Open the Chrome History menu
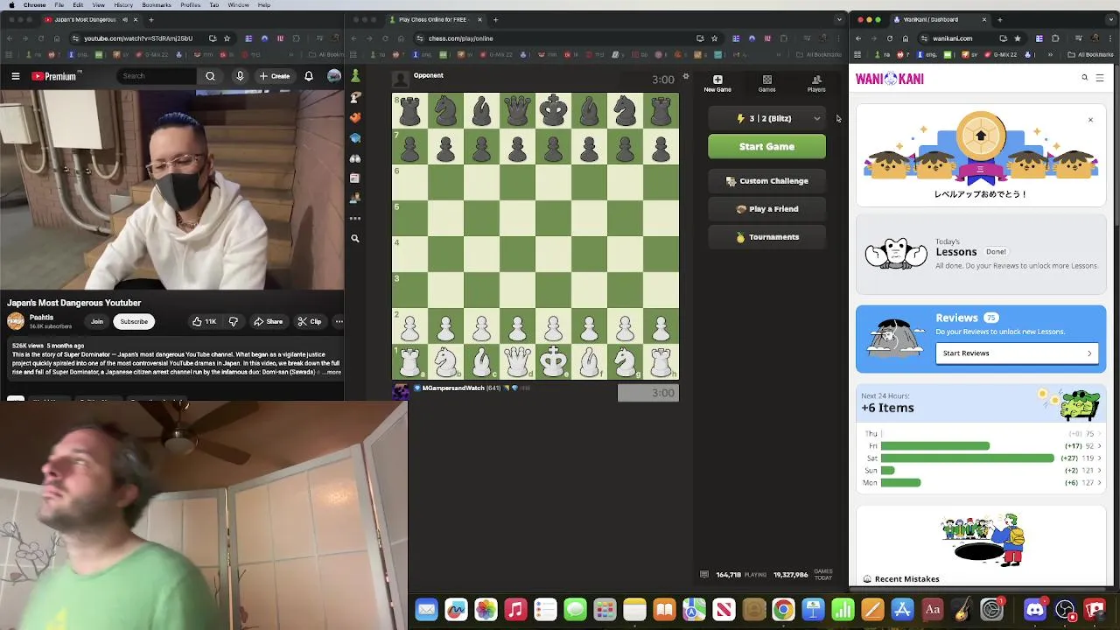 [123, 5]
